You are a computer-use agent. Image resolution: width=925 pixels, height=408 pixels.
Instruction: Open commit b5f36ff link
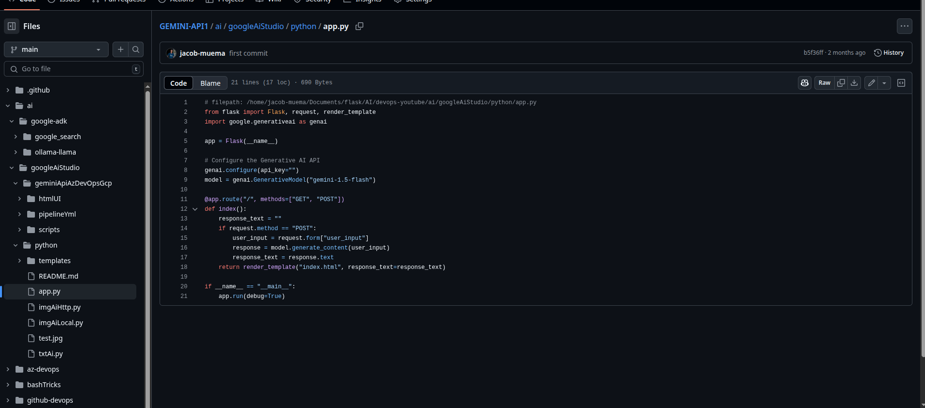pos(813,53)
